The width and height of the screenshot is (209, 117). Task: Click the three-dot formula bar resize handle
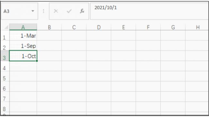43,11
